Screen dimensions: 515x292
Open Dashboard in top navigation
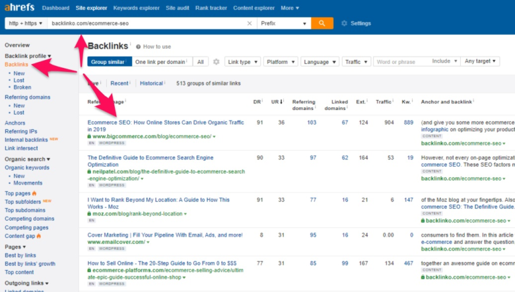[x=55, y=8]
